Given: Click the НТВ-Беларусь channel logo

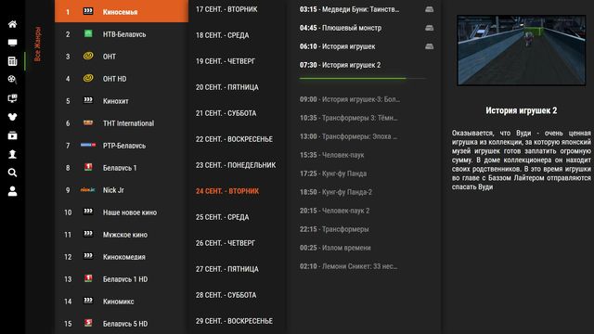Looking at the screenshot, I should (88, 33).
